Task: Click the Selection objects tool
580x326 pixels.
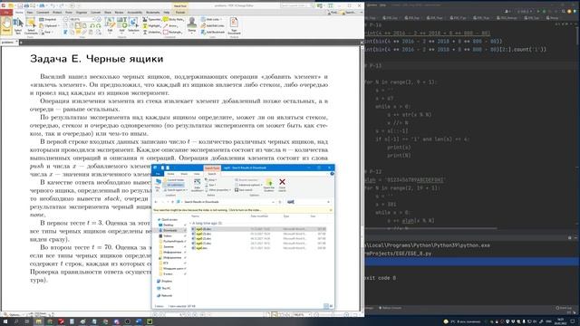Action: point(133,26)
